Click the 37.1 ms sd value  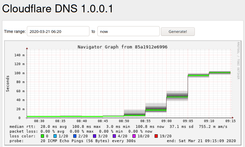182,127
